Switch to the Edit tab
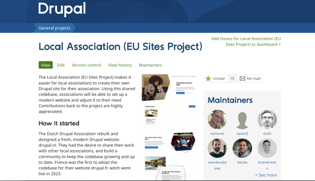 [x=61, y=65]
